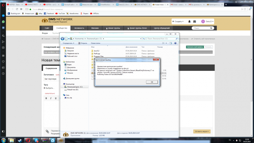Open the forum messages envelope
The image size is (254, 143).
coord(195,22)
